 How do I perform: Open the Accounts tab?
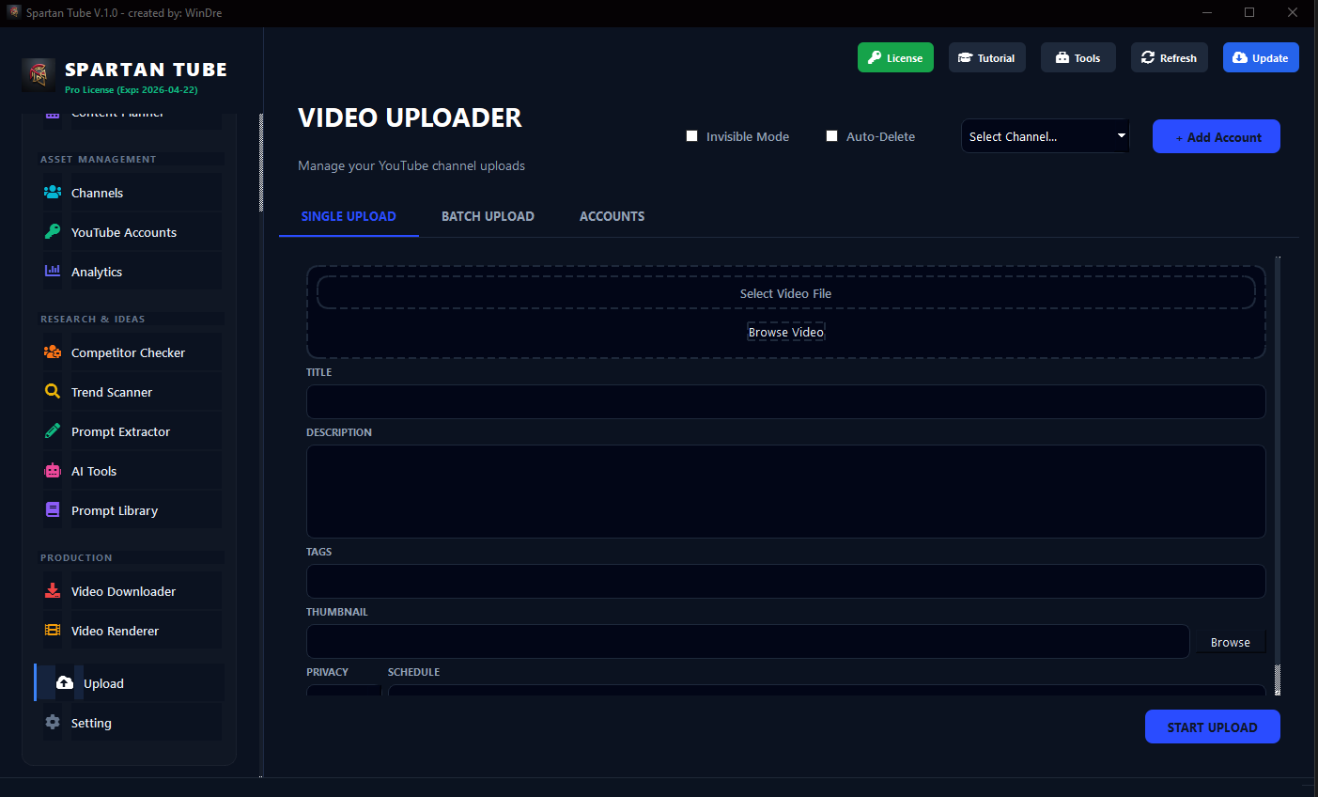pos(612,216)
